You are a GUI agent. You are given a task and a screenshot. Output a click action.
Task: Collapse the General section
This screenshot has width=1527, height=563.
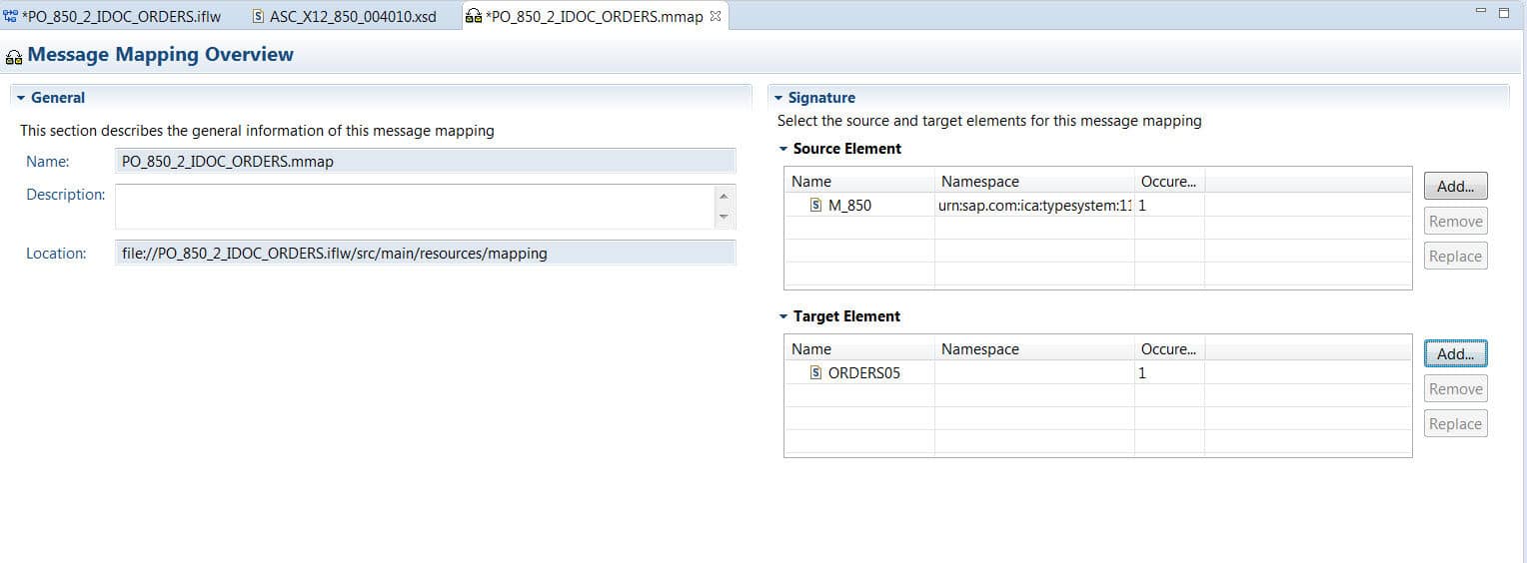[21, 98]
